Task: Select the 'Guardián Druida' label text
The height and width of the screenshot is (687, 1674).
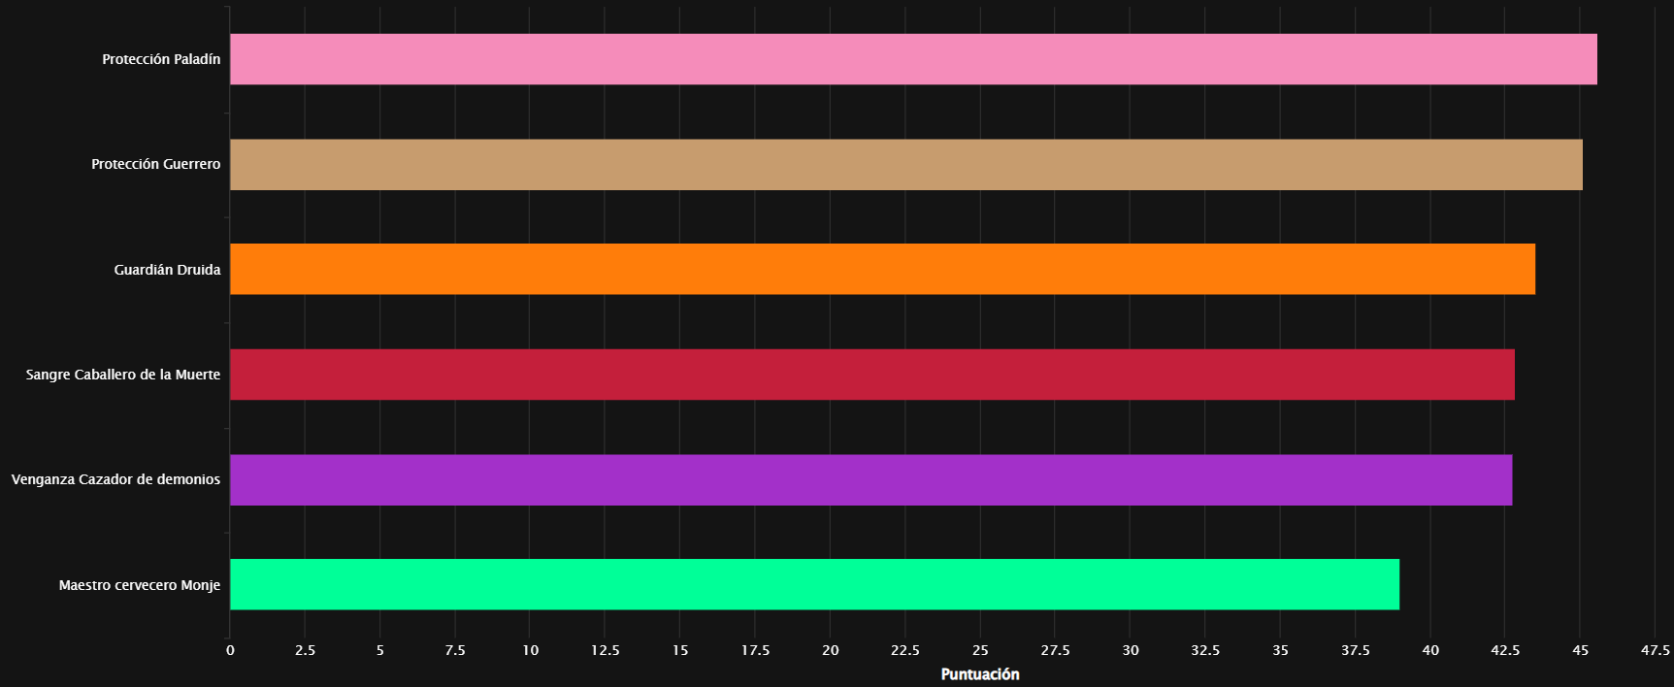Action: [x=167, y=270]
